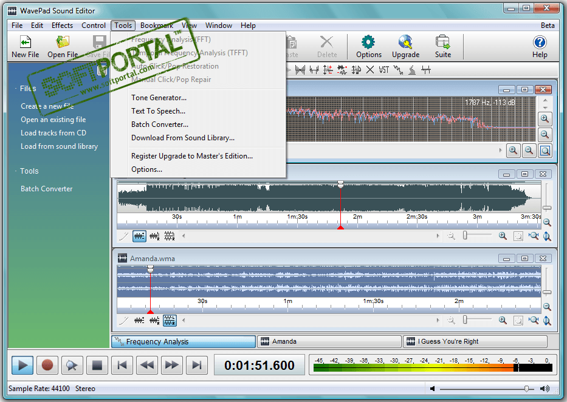Click the Stop playback button
The height and width of the screenshot is (402, 567).
96,365
